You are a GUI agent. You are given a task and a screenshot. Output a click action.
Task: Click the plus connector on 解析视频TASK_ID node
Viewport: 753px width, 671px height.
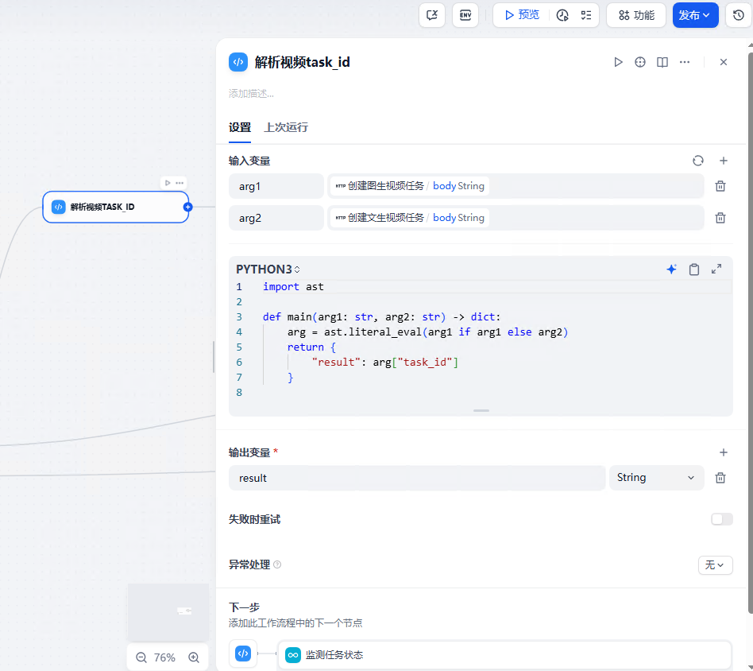pos(187,208)
